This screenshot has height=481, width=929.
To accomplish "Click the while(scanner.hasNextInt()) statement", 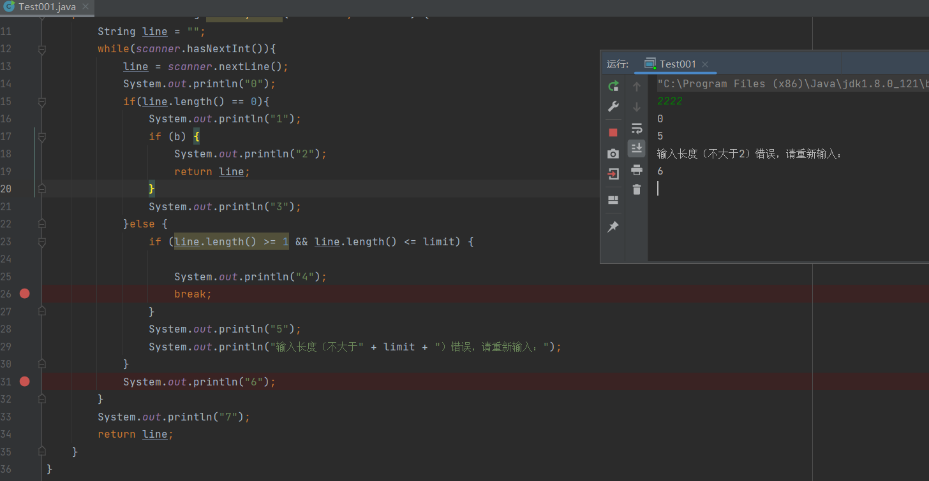I will pyautogui.click(x=186, y=49).
